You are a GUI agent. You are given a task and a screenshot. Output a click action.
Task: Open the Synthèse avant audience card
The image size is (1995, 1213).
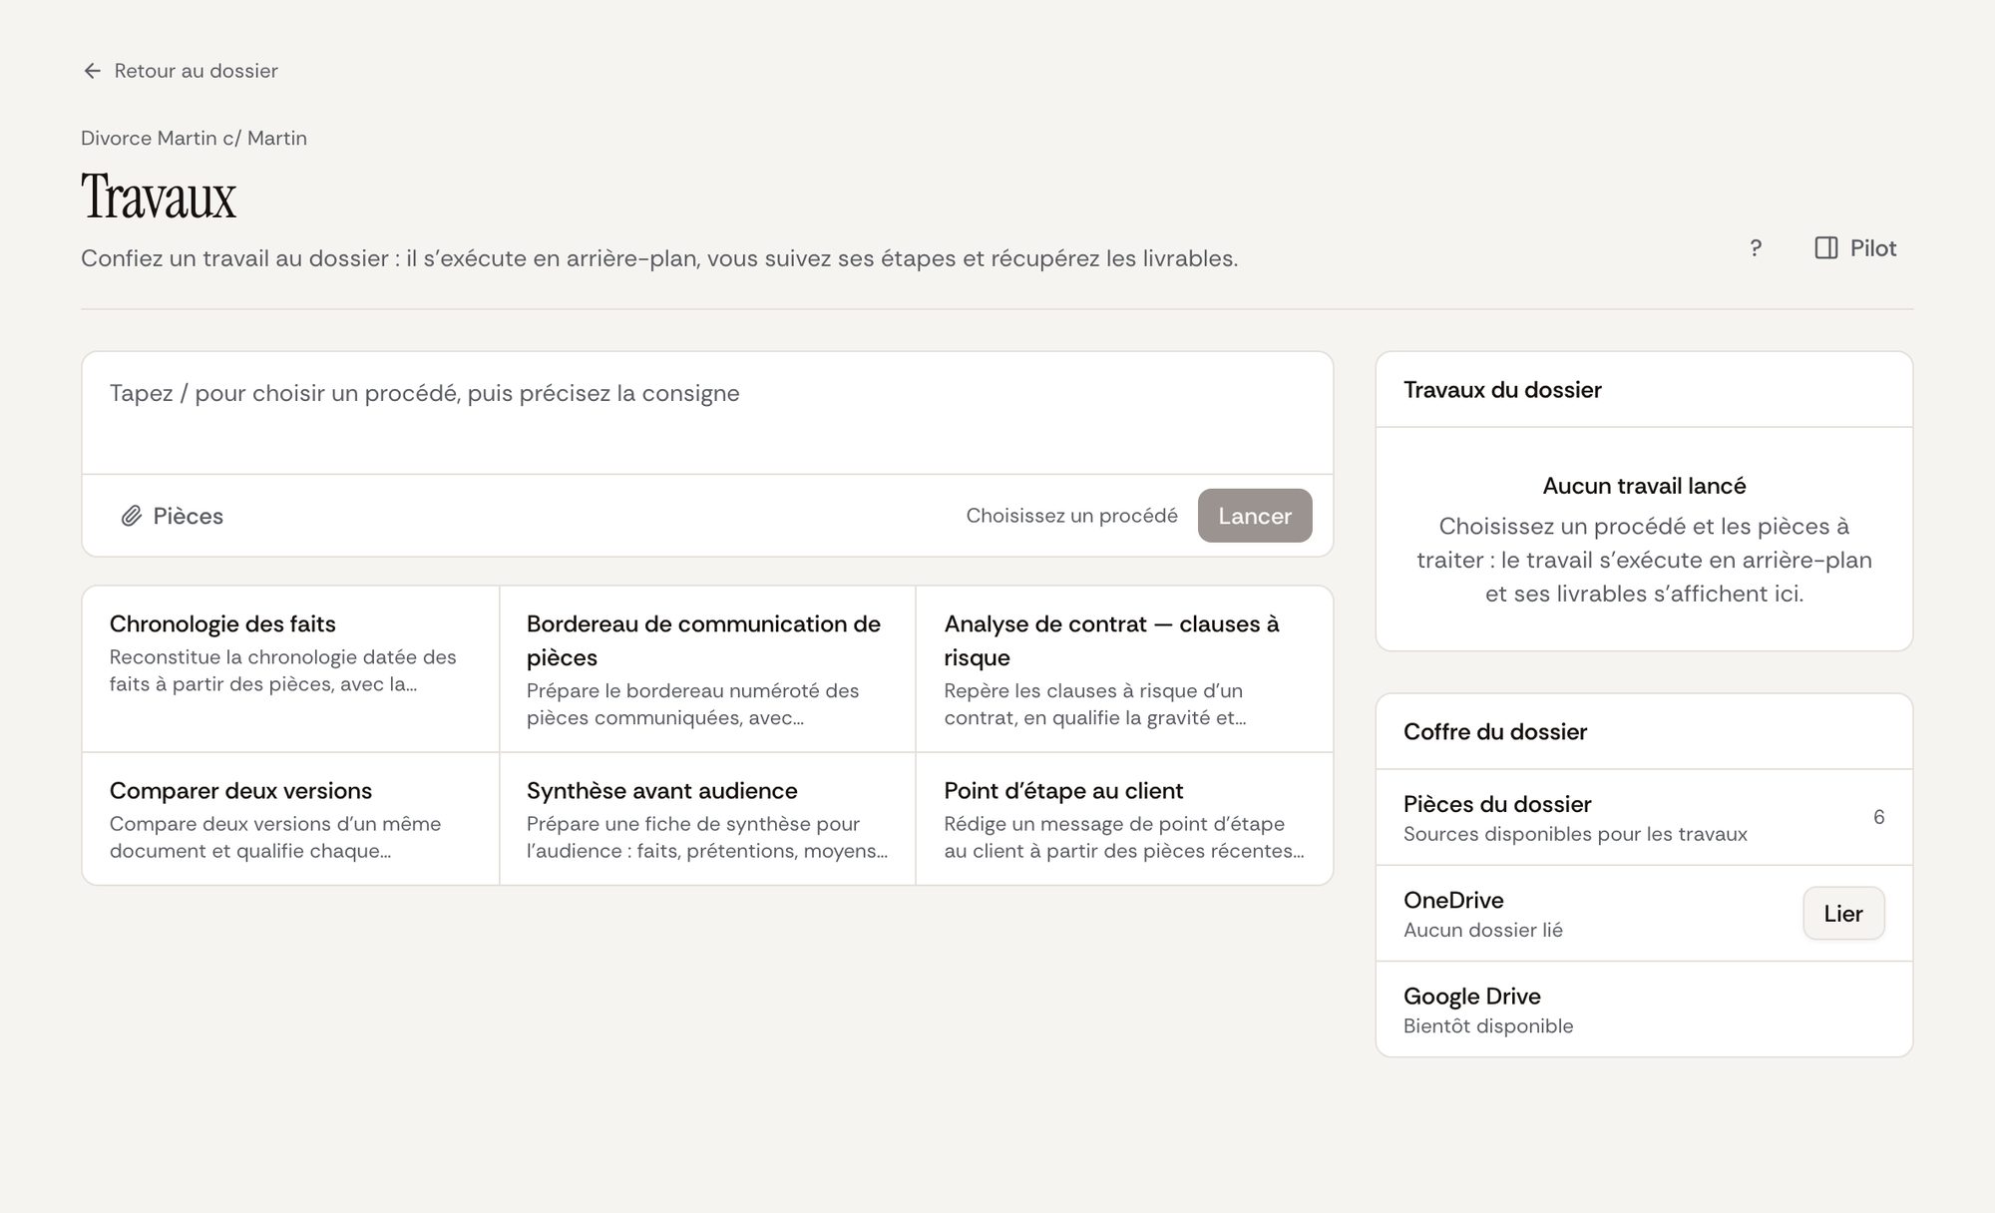[707, 819]
